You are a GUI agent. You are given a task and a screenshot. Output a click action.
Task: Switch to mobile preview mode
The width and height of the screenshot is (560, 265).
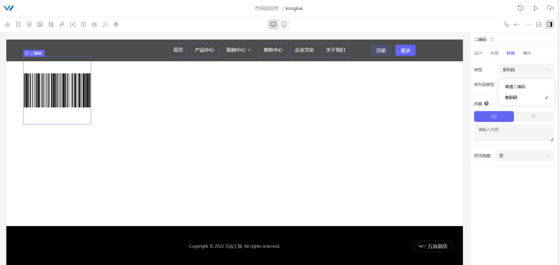pos(284,24)
